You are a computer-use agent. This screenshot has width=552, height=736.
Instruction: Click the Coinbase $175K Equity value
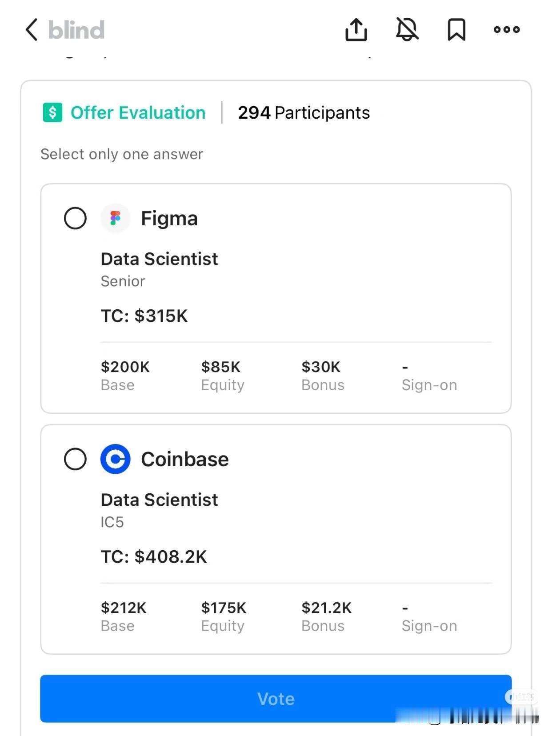click(224, 608)
